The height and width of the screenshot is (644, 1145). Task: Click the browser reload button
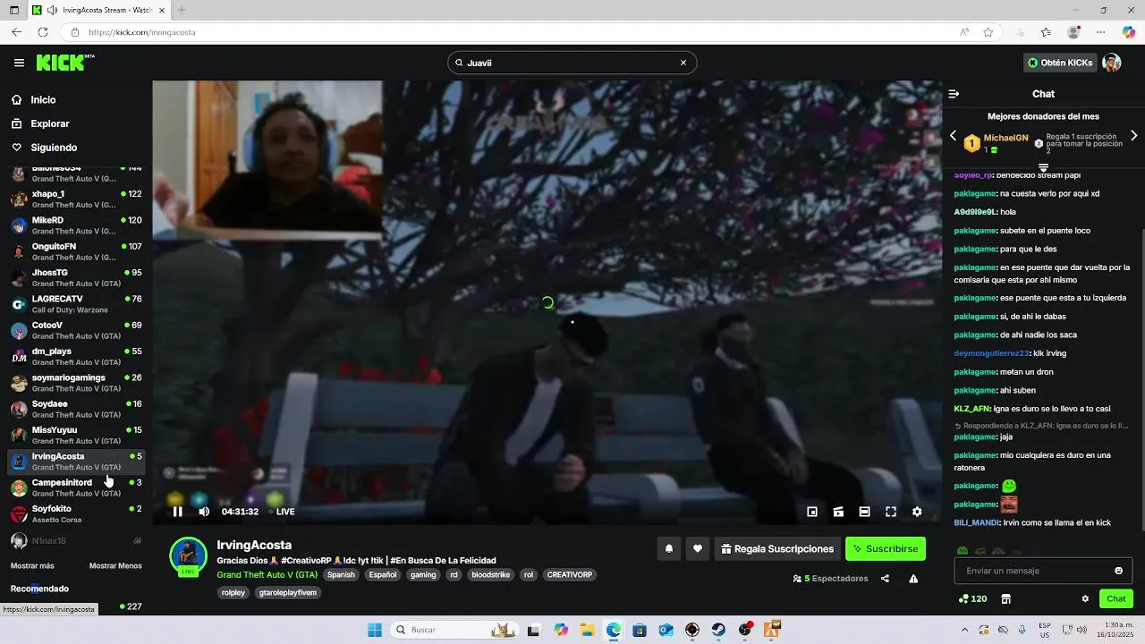(x=42, y=32)
